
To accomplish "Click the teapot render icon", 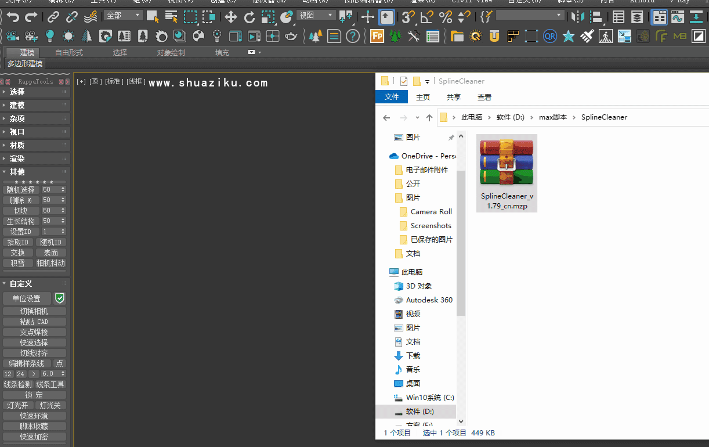I will [291, 37].
